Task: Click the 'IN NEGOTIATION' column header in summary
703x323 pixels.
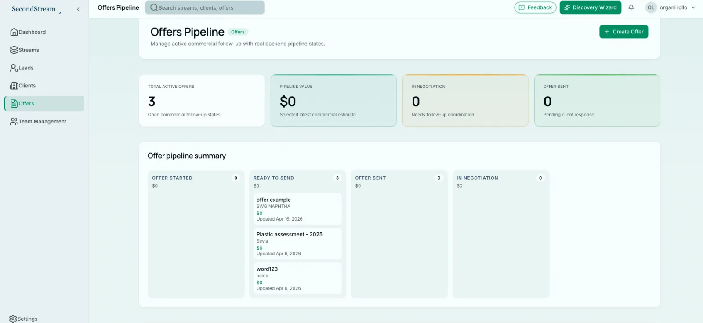Action: click(x=477, y=178)
